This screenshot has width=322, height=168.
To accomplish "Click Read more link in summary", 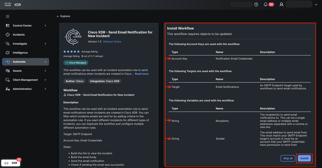I will [x=142, y=74].
